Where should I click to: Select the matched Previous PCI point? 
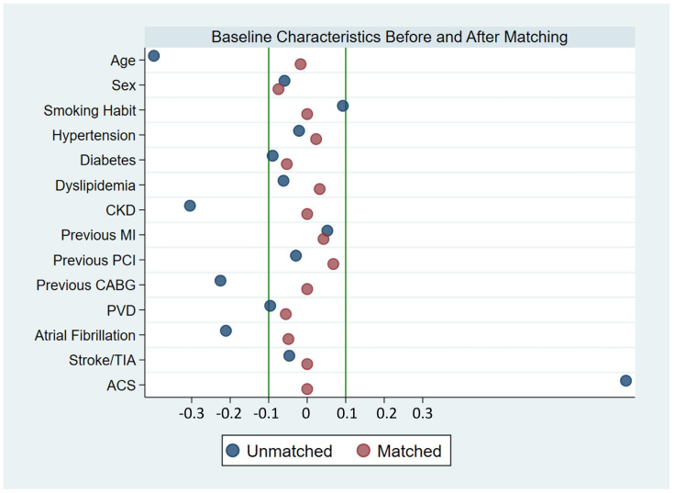point(333,263)
